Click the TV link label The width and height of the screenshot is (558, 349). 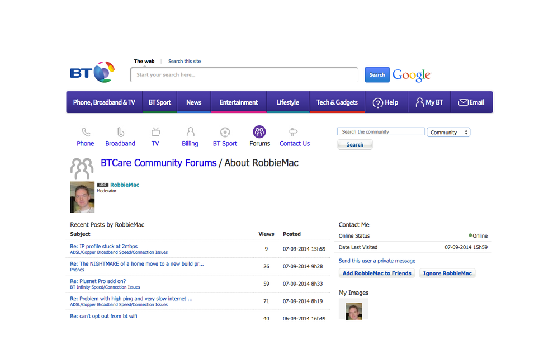(155, 144)
